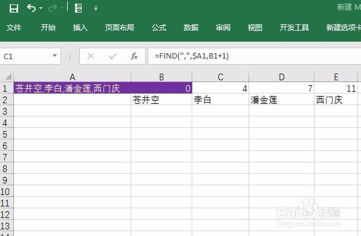The image size is (361, 236).
Task: Switch to the 开发工具 ribbon tab
Action: (294, 28)
